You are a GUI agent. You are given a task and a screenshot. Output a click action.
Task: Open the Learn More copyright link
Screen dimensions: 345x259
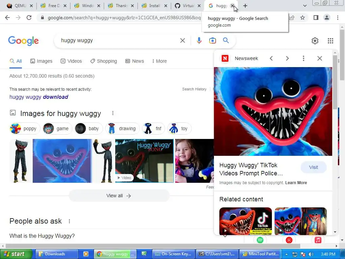pos(296,182)
